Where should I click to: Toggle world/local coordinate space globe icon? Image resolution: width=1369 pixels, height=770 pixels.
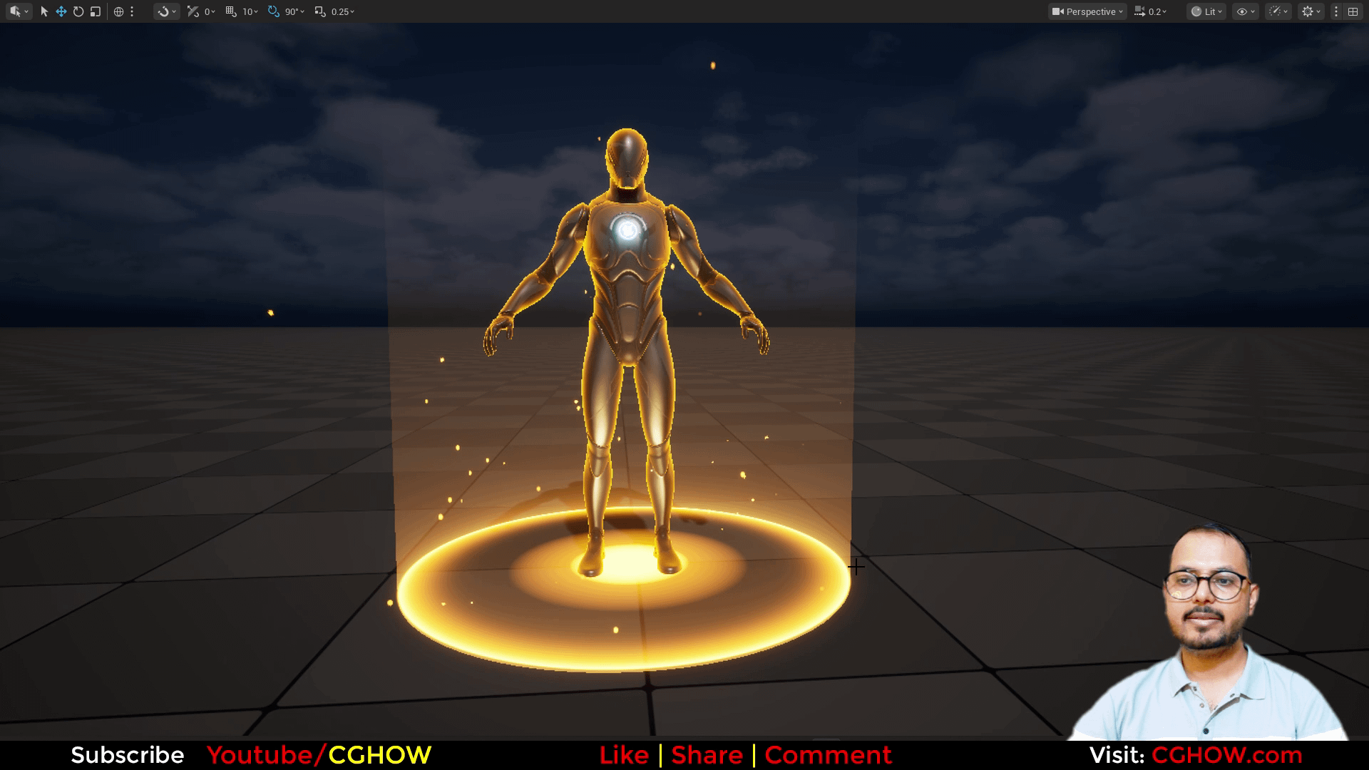coord(118,11)
